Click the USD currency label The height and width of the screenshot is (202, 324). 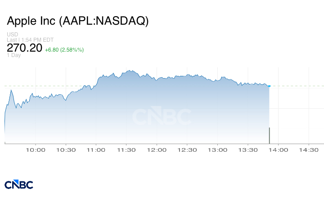point(13,35)
